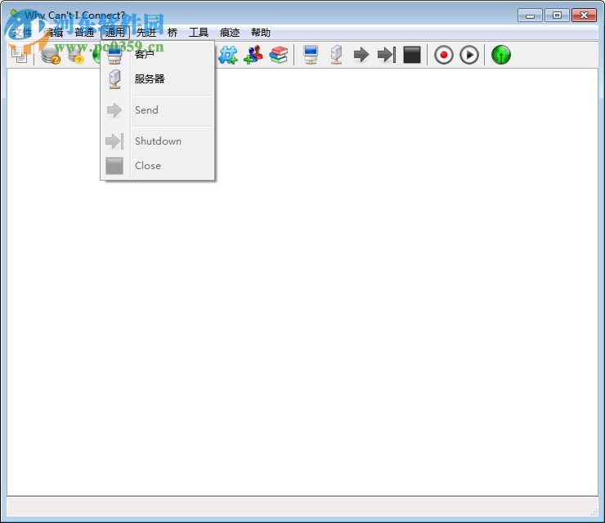Image resolution: width=605 pixels, height=523 pixels.
Task: Click the green radar toolbar icon
Action: pos(501,55)
